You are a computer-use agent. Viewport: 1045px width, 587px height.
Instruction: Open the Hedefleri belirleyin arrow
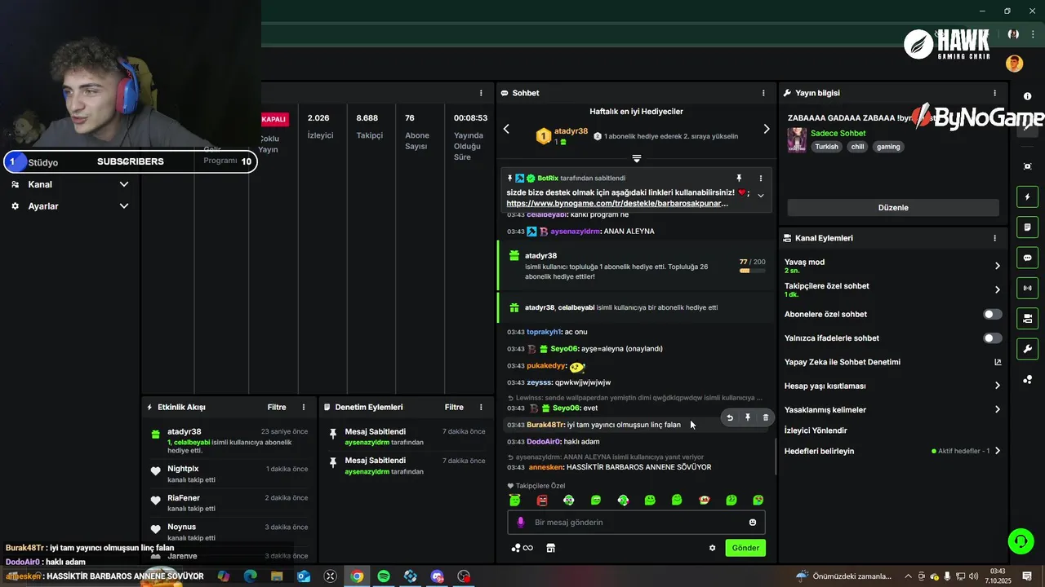pos(997,451)
